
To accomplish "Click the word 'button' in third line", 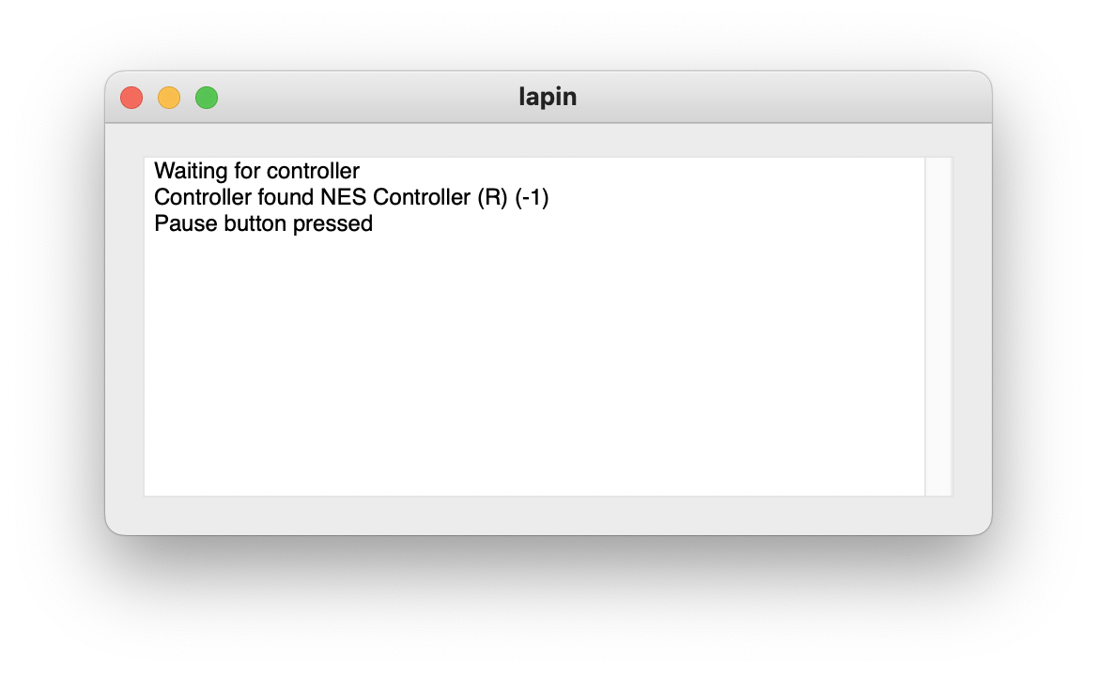I will tap(255, 223).
